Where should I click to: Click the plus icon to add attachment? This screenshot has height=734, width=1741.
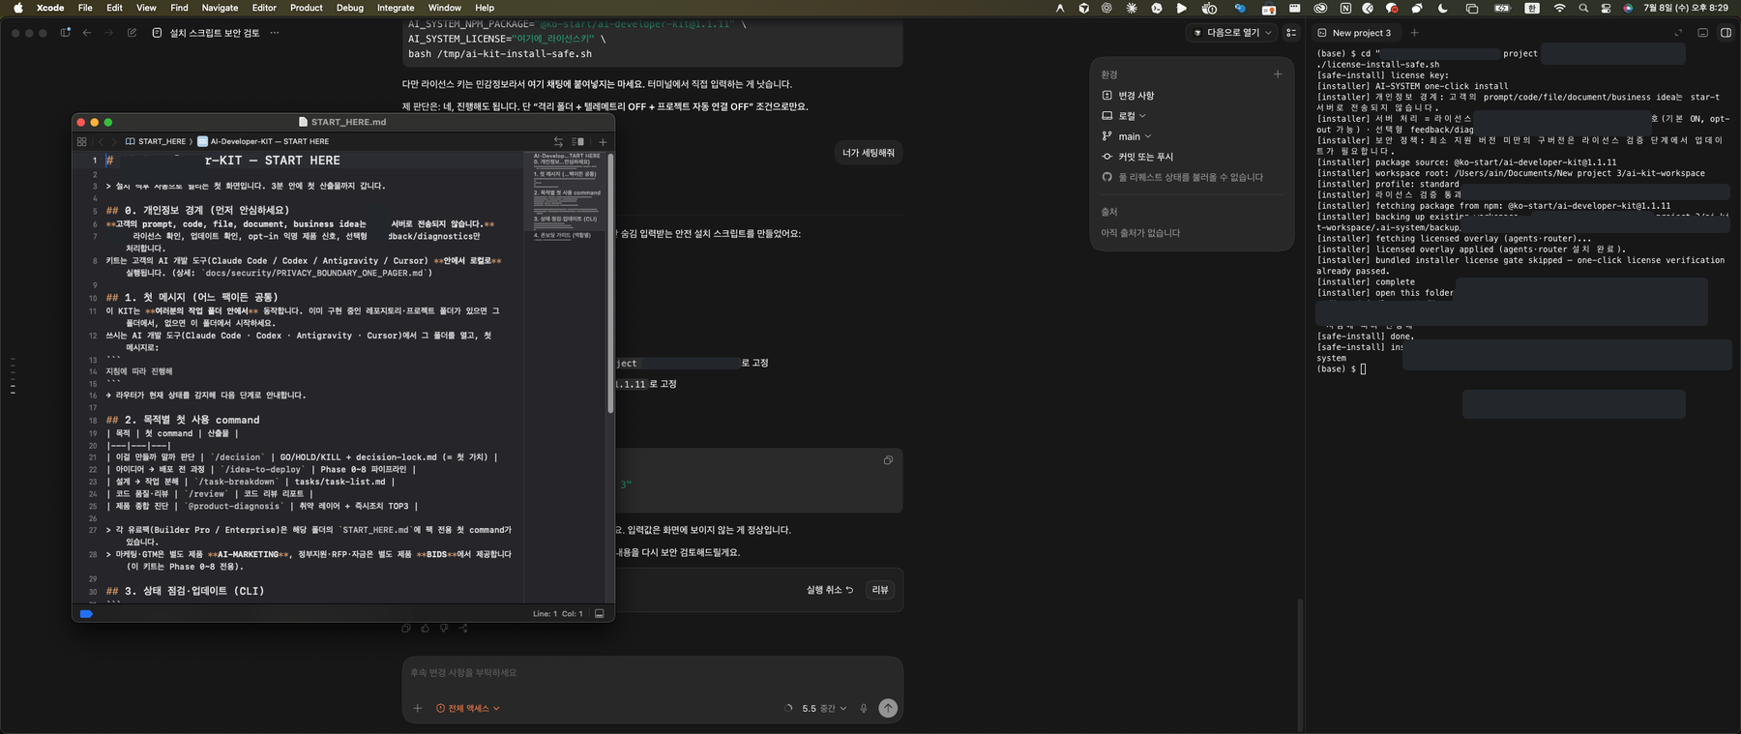click(x=418, y=709)
